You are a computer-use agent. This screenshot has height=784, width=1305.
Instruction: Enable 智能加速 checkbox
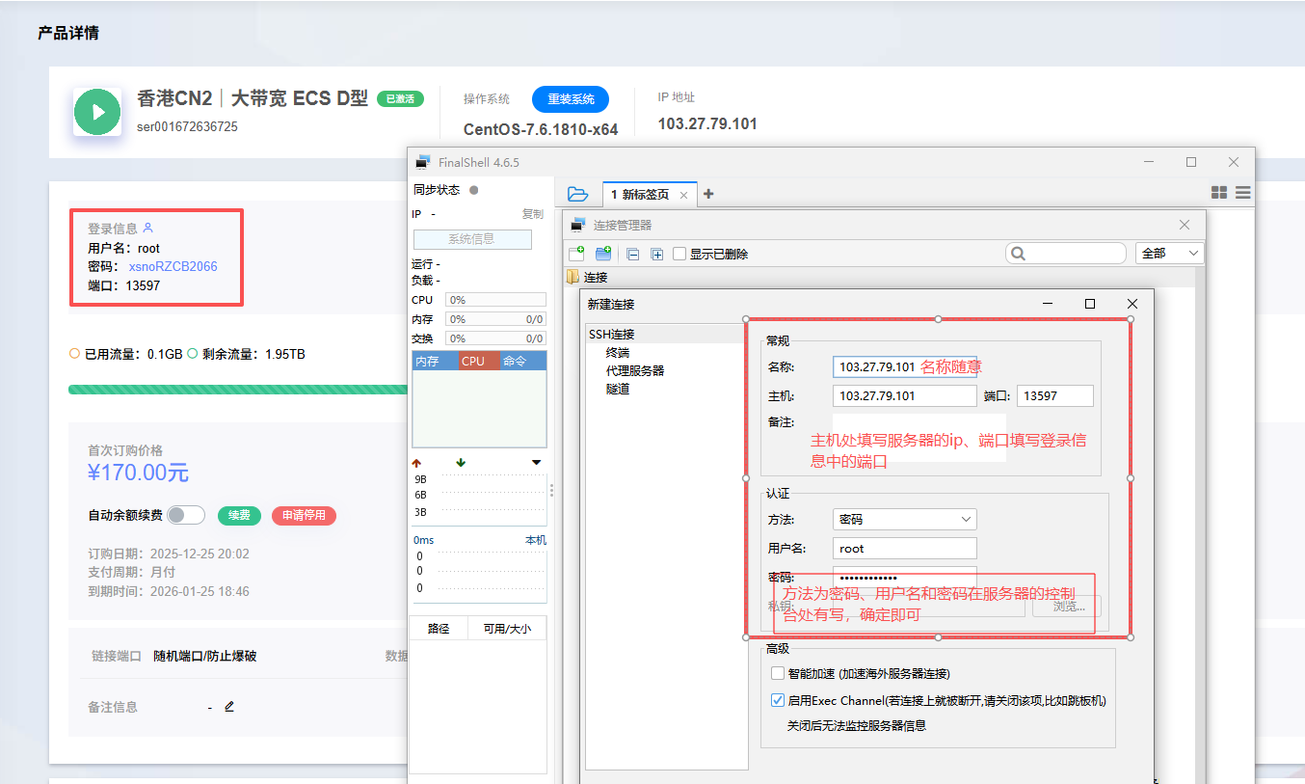[x=778, y=673]
